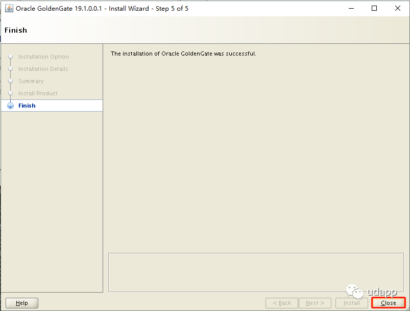Close window using title bar X

397,8
